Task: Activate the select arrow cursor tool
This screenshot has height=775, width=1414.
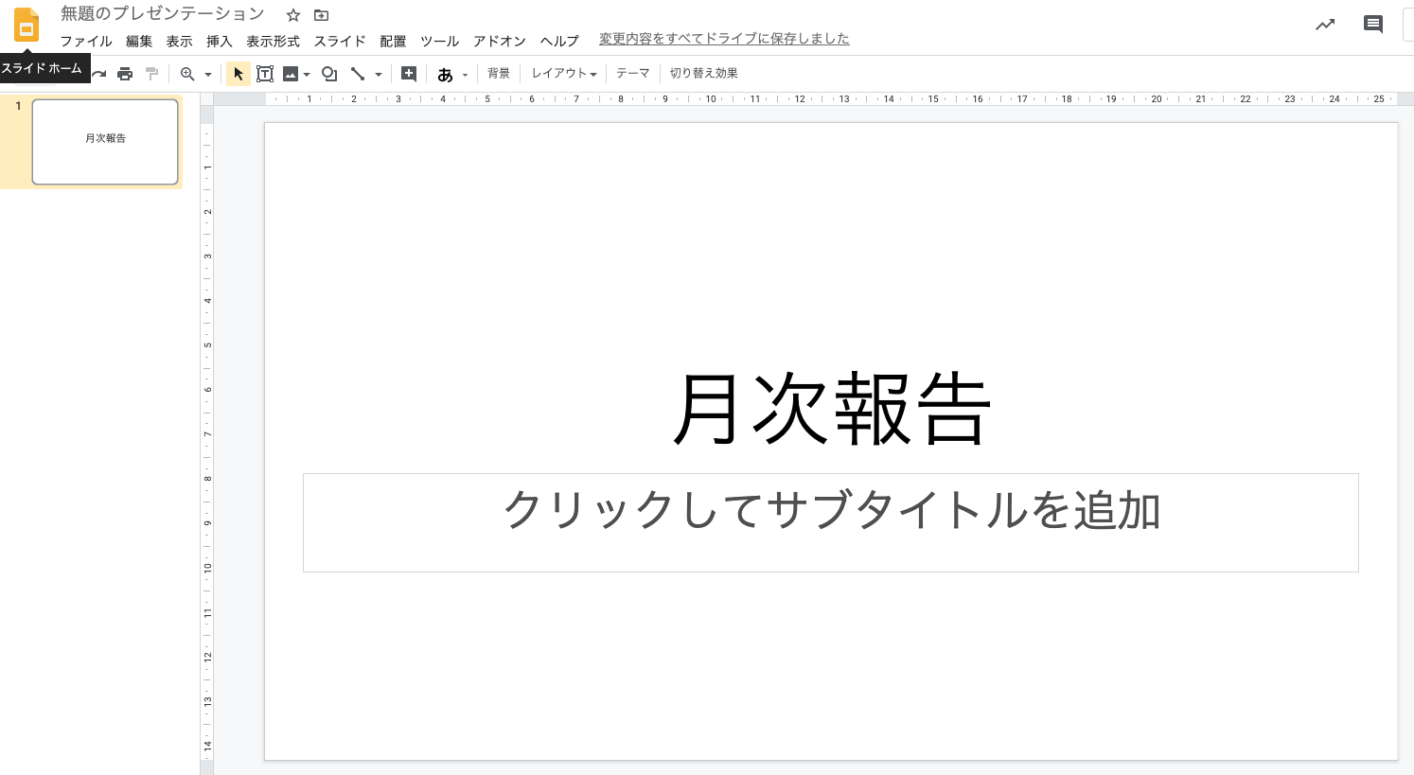Action: coord(239,74)
